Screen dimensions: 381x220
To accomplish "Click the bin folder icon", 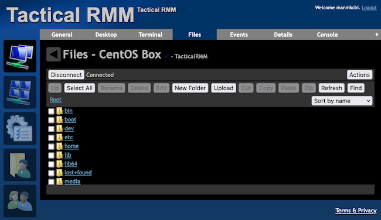I will click(59, 111).
